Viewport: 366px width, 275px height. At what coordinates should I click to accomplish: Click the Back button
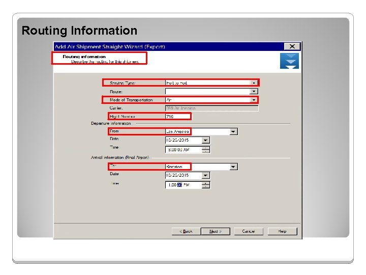point(186,231)
